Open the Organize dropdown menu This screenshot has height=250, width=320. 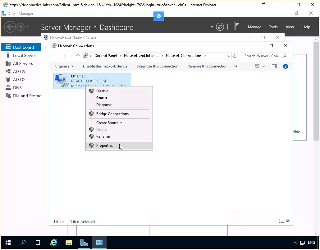point(64,66)
